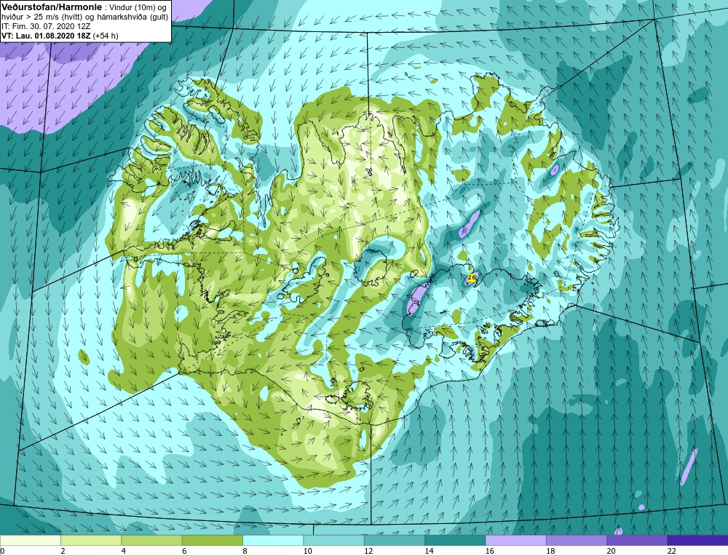The height and width of the screenshot is (556, 728).
Task: Select the 12–14 m/s teal legend swatch
Action: (394, 541)
